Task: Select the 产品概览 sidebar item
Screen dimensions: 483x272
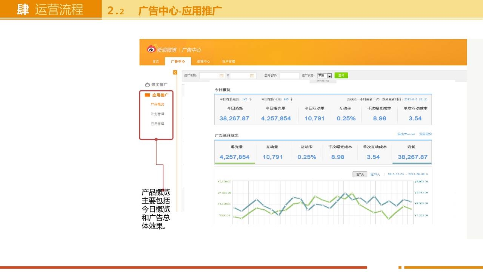Action: click(x=157, y=104)
